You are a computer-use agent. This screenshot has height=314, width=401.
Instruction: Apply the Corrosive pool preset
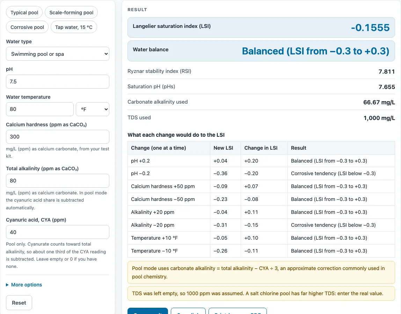point(27,27)
